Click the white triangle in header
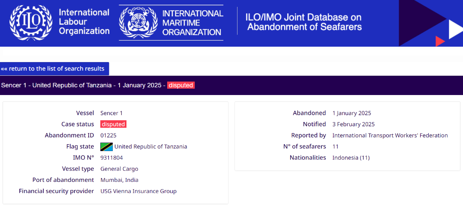This screenshot has height=208, width=463. point(456,29)
